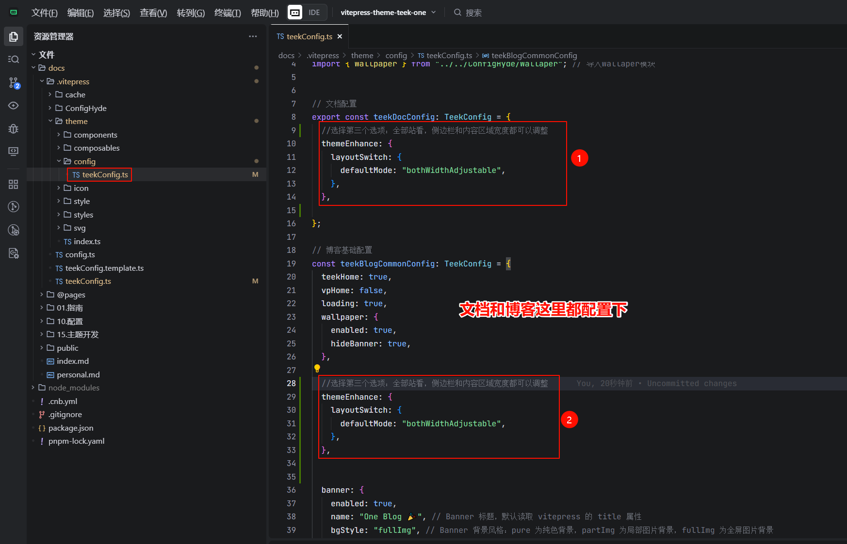
Task: Open Source Control with badge 2
Action: 14,83
